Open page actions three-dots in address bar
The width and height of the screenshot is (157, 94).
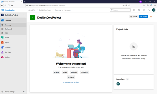click(x=124, y=6)
